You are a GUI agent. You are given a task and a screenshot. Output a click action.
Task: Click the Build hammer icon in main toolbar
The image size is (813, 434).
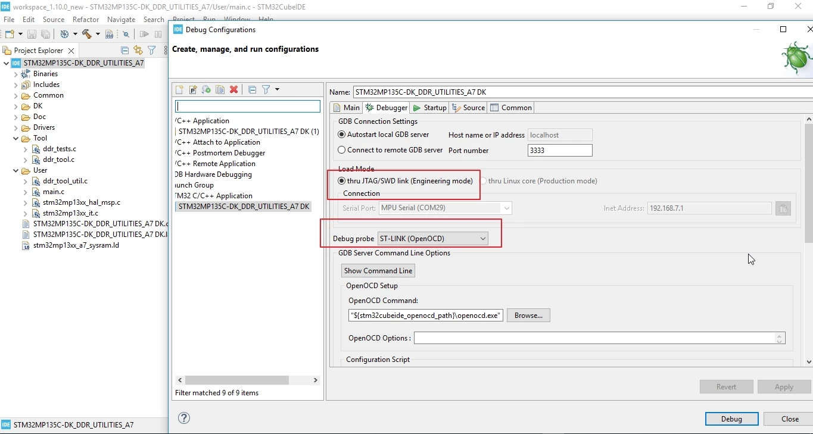pyautogui.click(x=87, y=35)
